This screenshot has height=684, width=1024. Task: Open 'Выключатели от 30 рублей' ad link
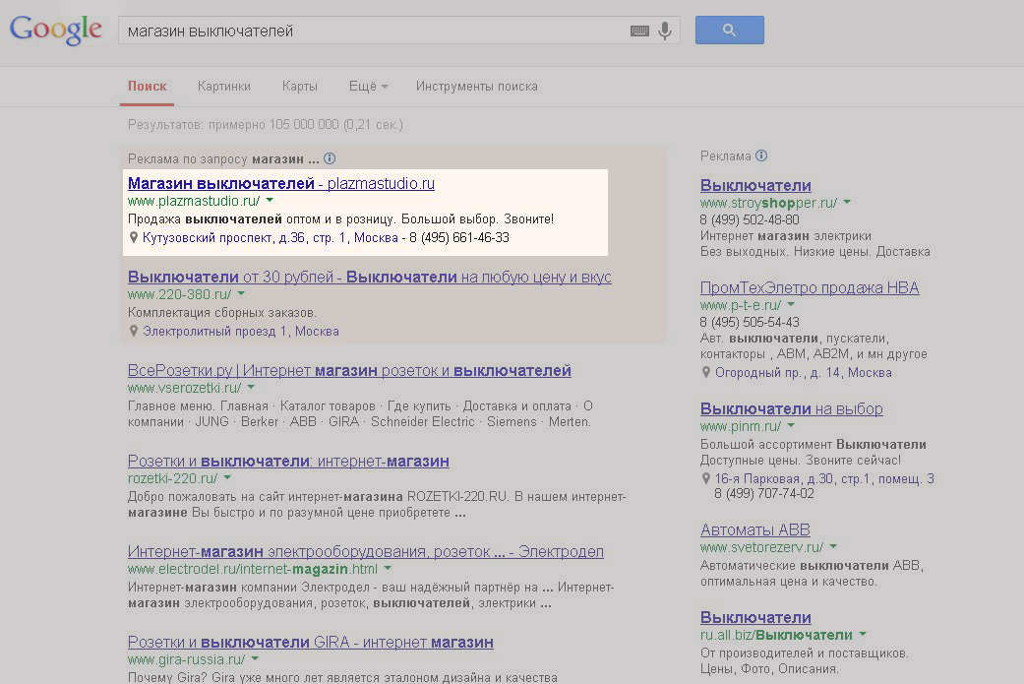(370, 277)
